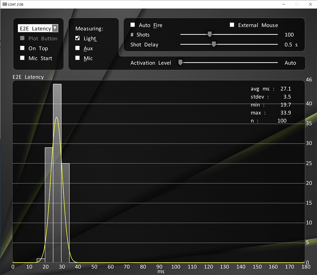Enable the Mic Start checkbox
The image size is (317, 275).
tap(22, 58)
